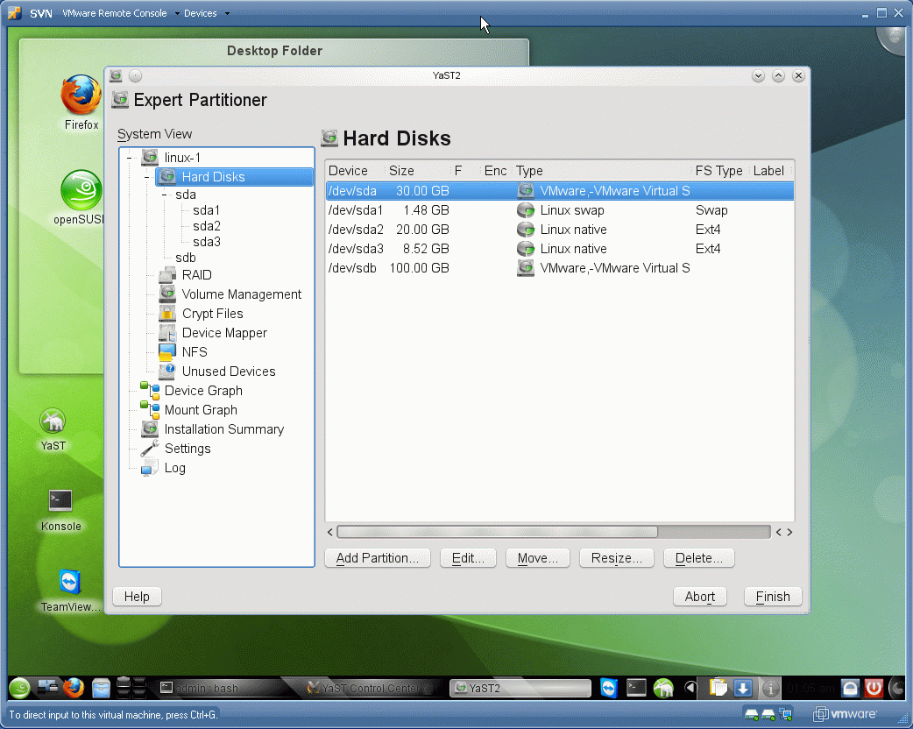The width and height of the screenshot is (913, 729).
Task: Open the Devices menu
Action: pos(201,13)
